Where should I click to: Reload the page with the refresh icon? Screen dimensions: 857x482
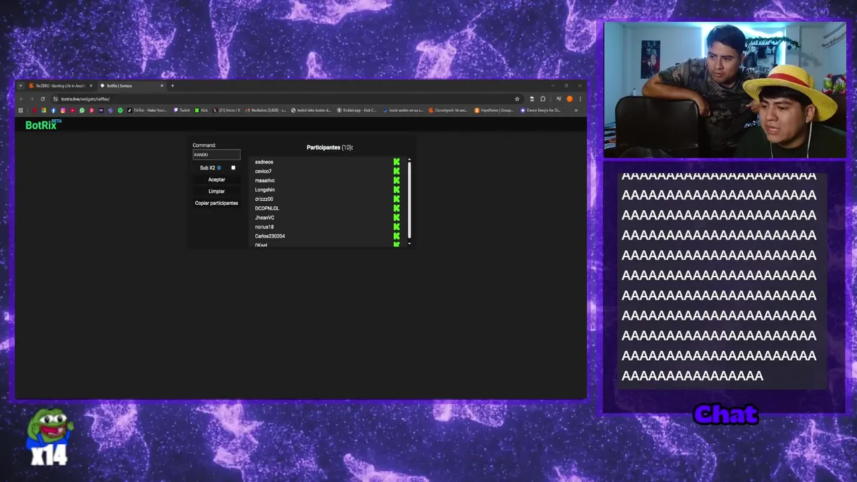coord(43,99)
